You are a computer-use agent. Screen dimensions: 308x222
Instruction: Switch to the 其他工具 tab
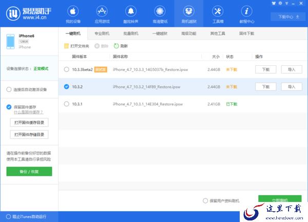pos(218,33)
